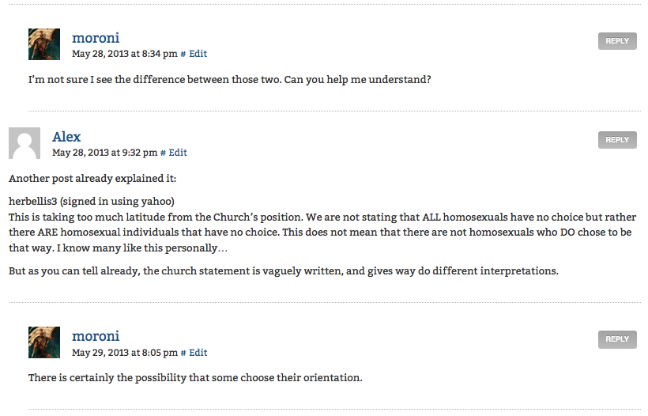
Task: Click the 'herbellis3 (signed in using yahoo)' line
Action: pos(92,202)
